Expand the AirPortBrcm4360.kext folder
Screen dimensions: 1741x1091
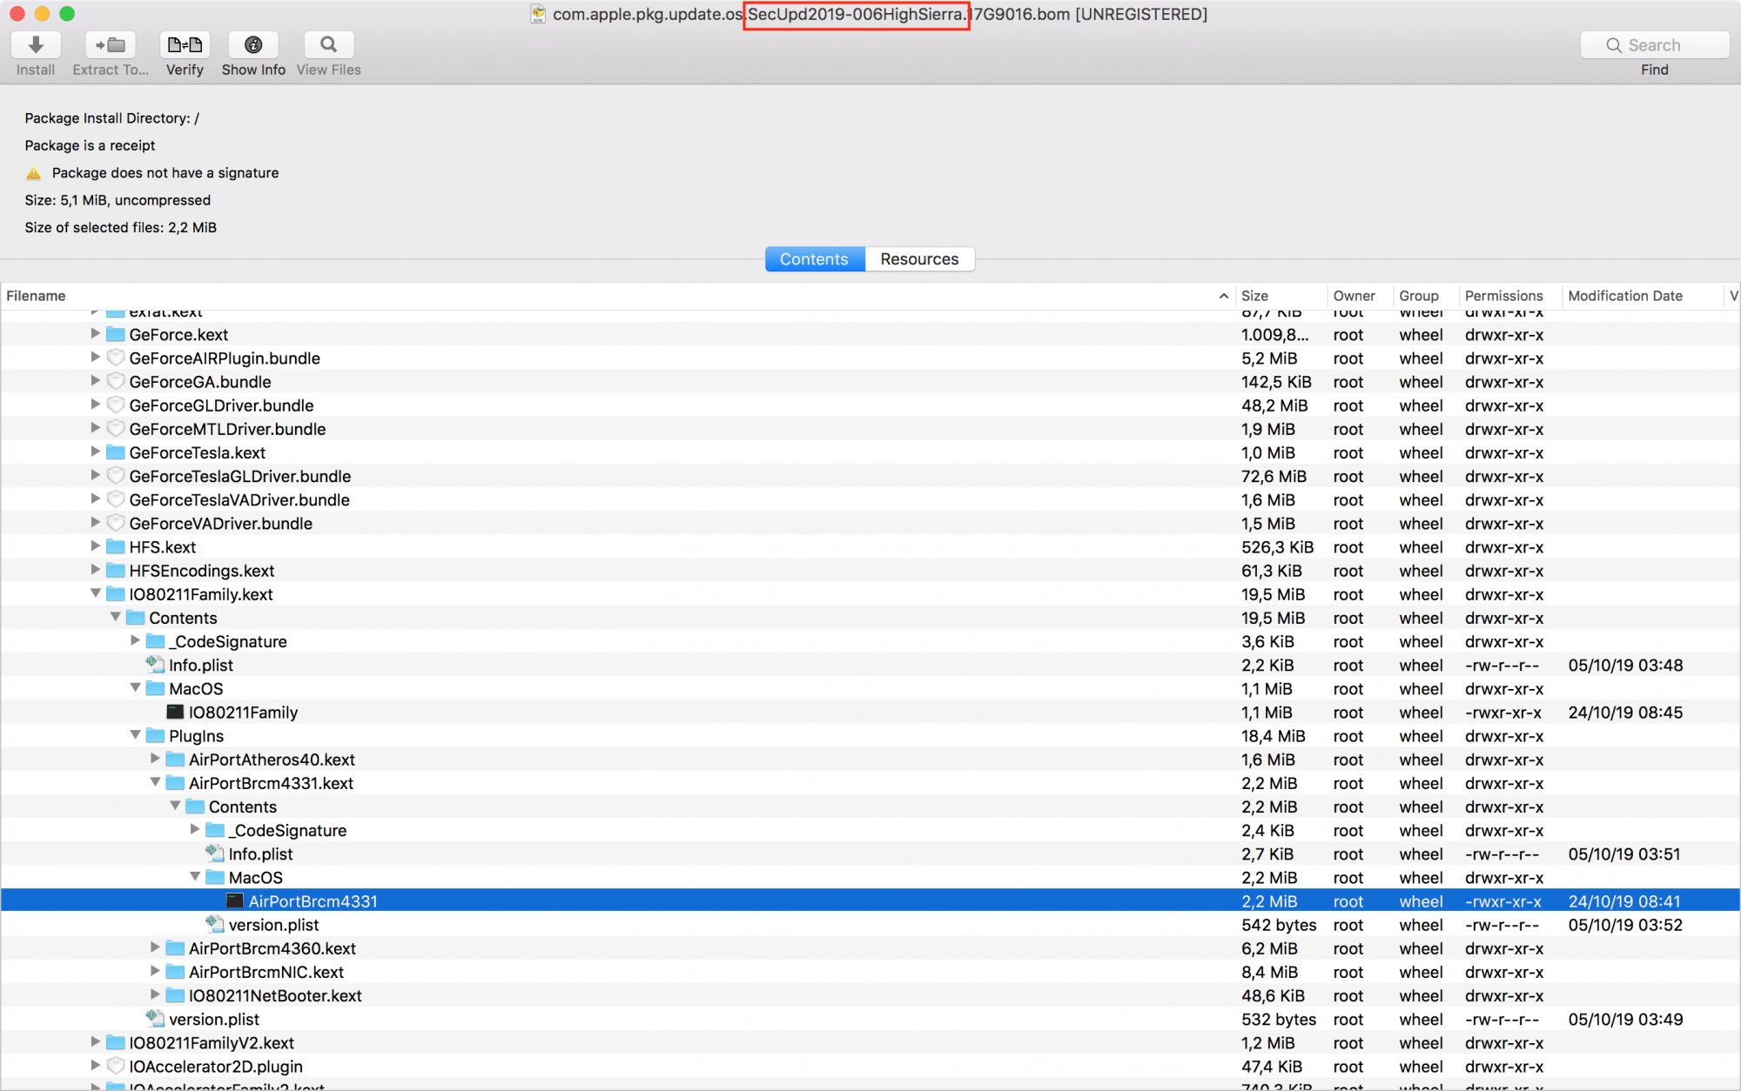click(155, 948)
